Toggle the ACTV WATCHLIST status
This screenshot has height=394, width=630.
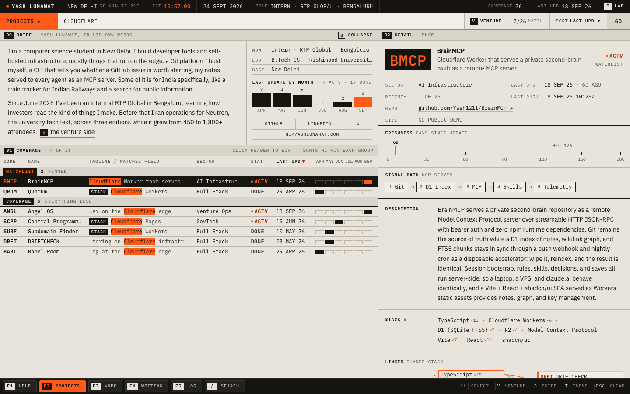[609, 60]
